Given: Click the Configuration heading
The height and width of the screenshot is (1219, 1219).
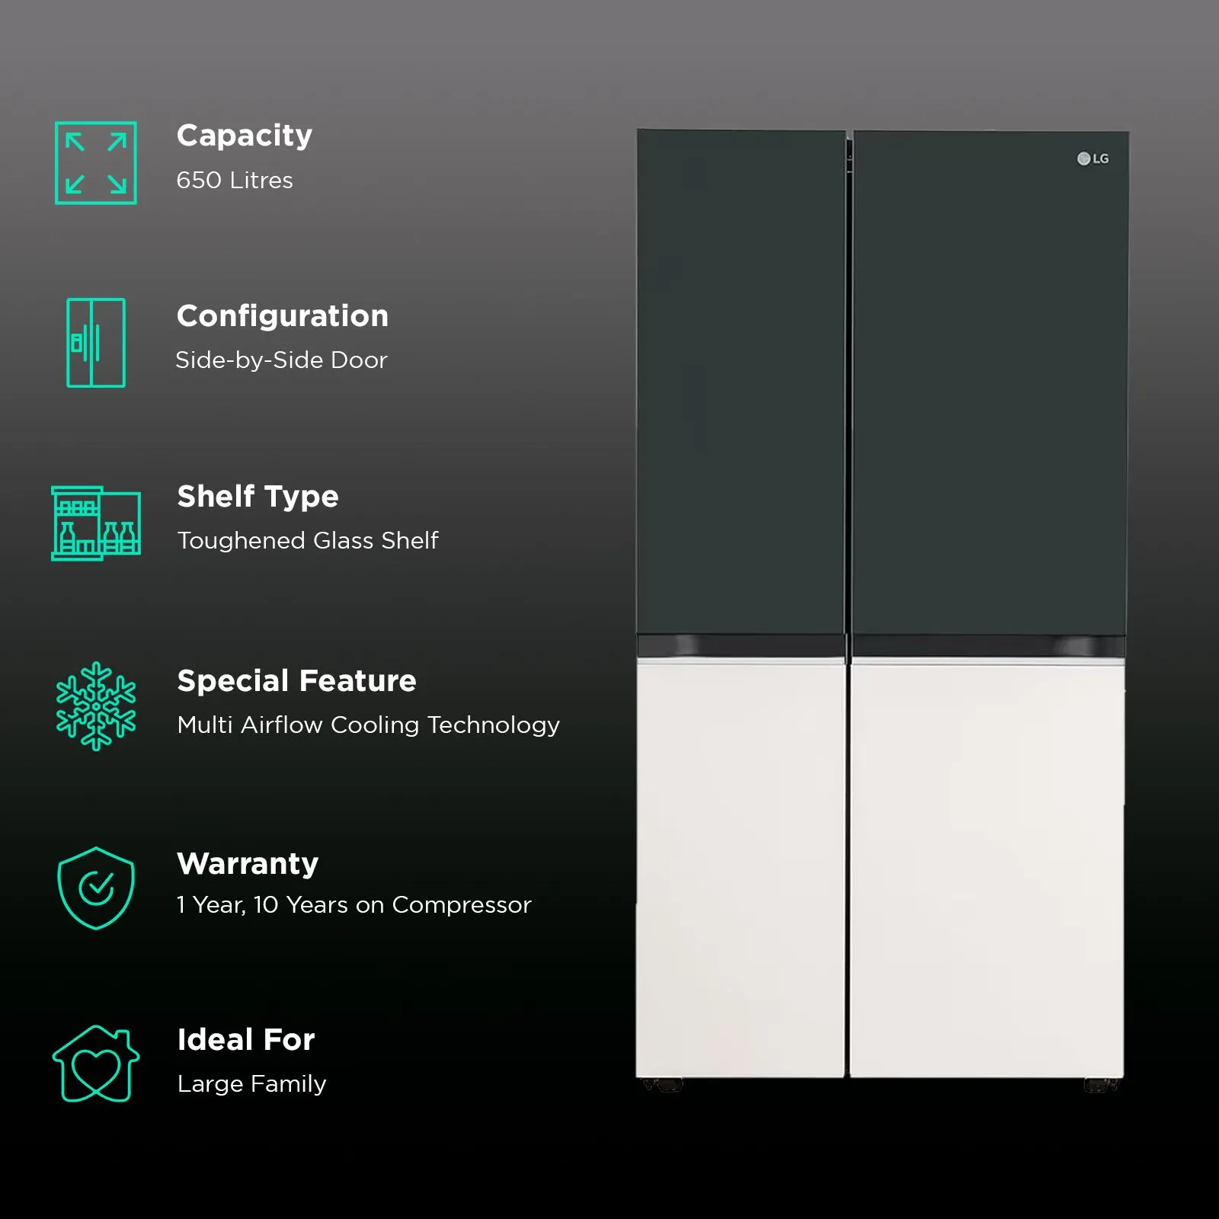Looking at the screenshot, I should coord(283,316).
